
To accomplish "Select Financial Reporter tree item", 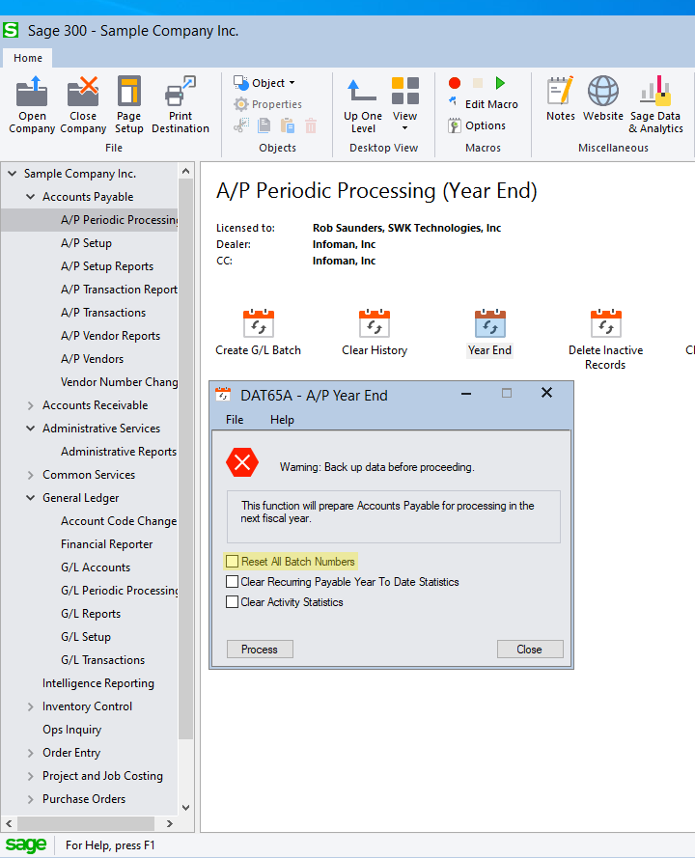I will [x=107, y=544].
